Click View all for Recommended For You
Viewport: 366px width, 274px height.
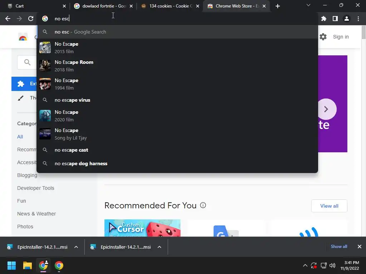(x=329, y=206)
